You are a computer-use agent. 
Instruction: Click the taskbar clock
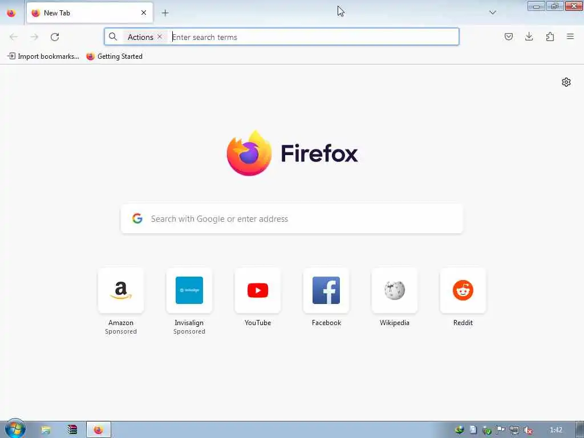coord(555,430)
